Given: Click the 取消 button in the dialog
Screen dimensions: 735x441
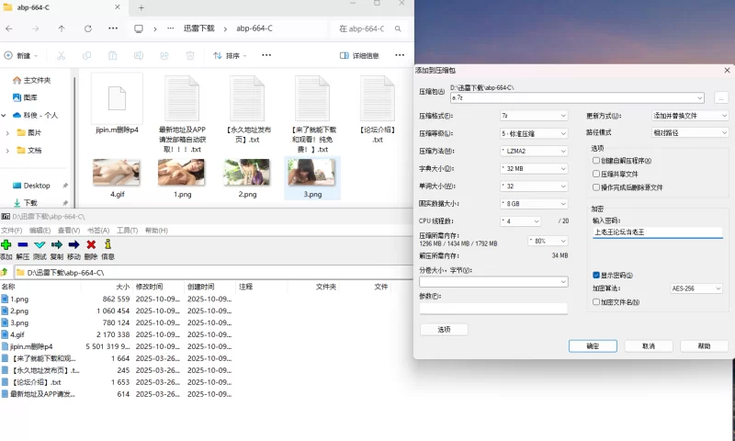Looking at the screenshot, I should (x=649, y=346).
